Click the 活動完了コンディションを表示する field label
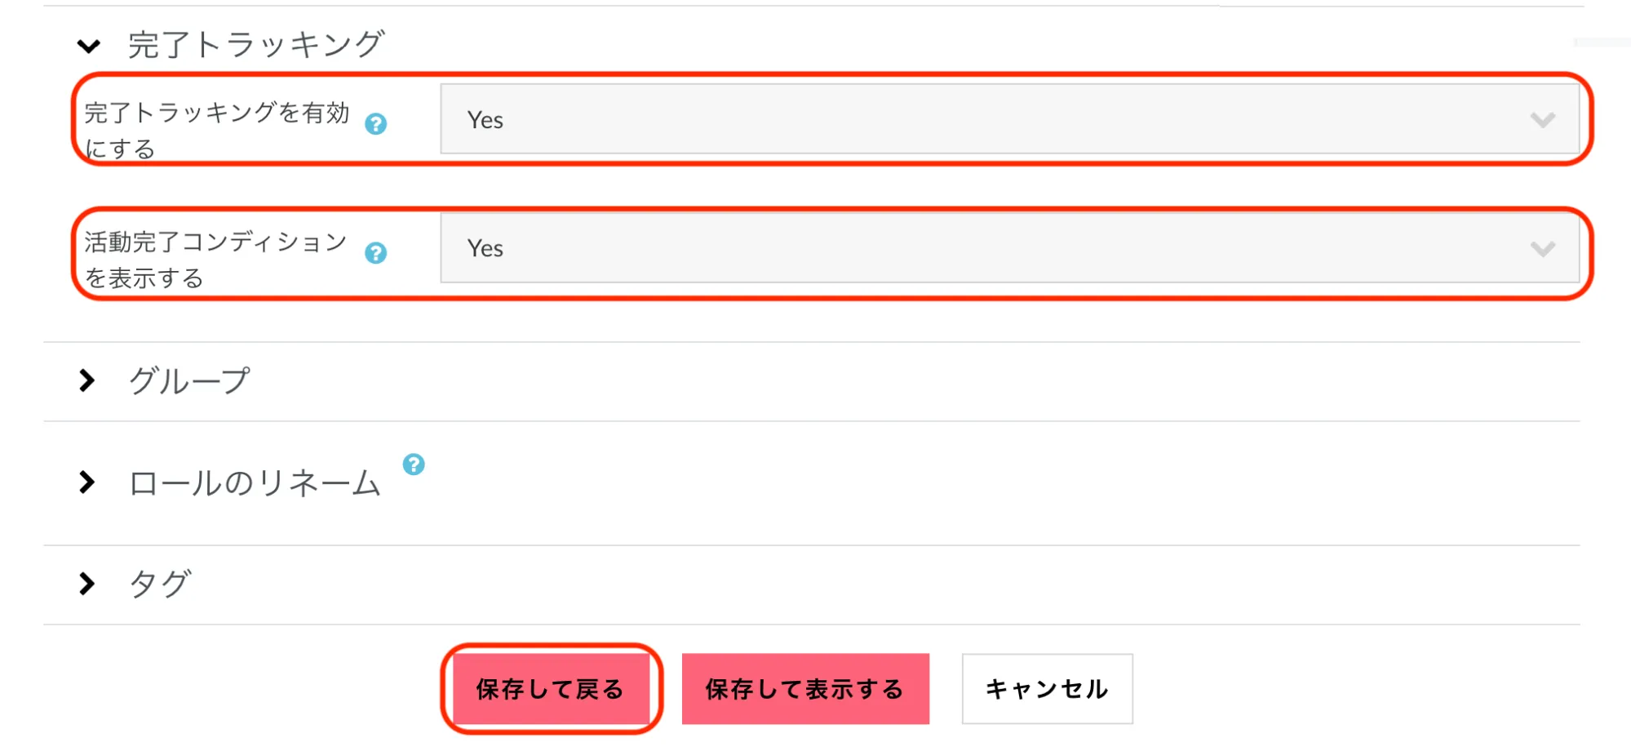This screenshot has height=747, width=1631. 216,259
